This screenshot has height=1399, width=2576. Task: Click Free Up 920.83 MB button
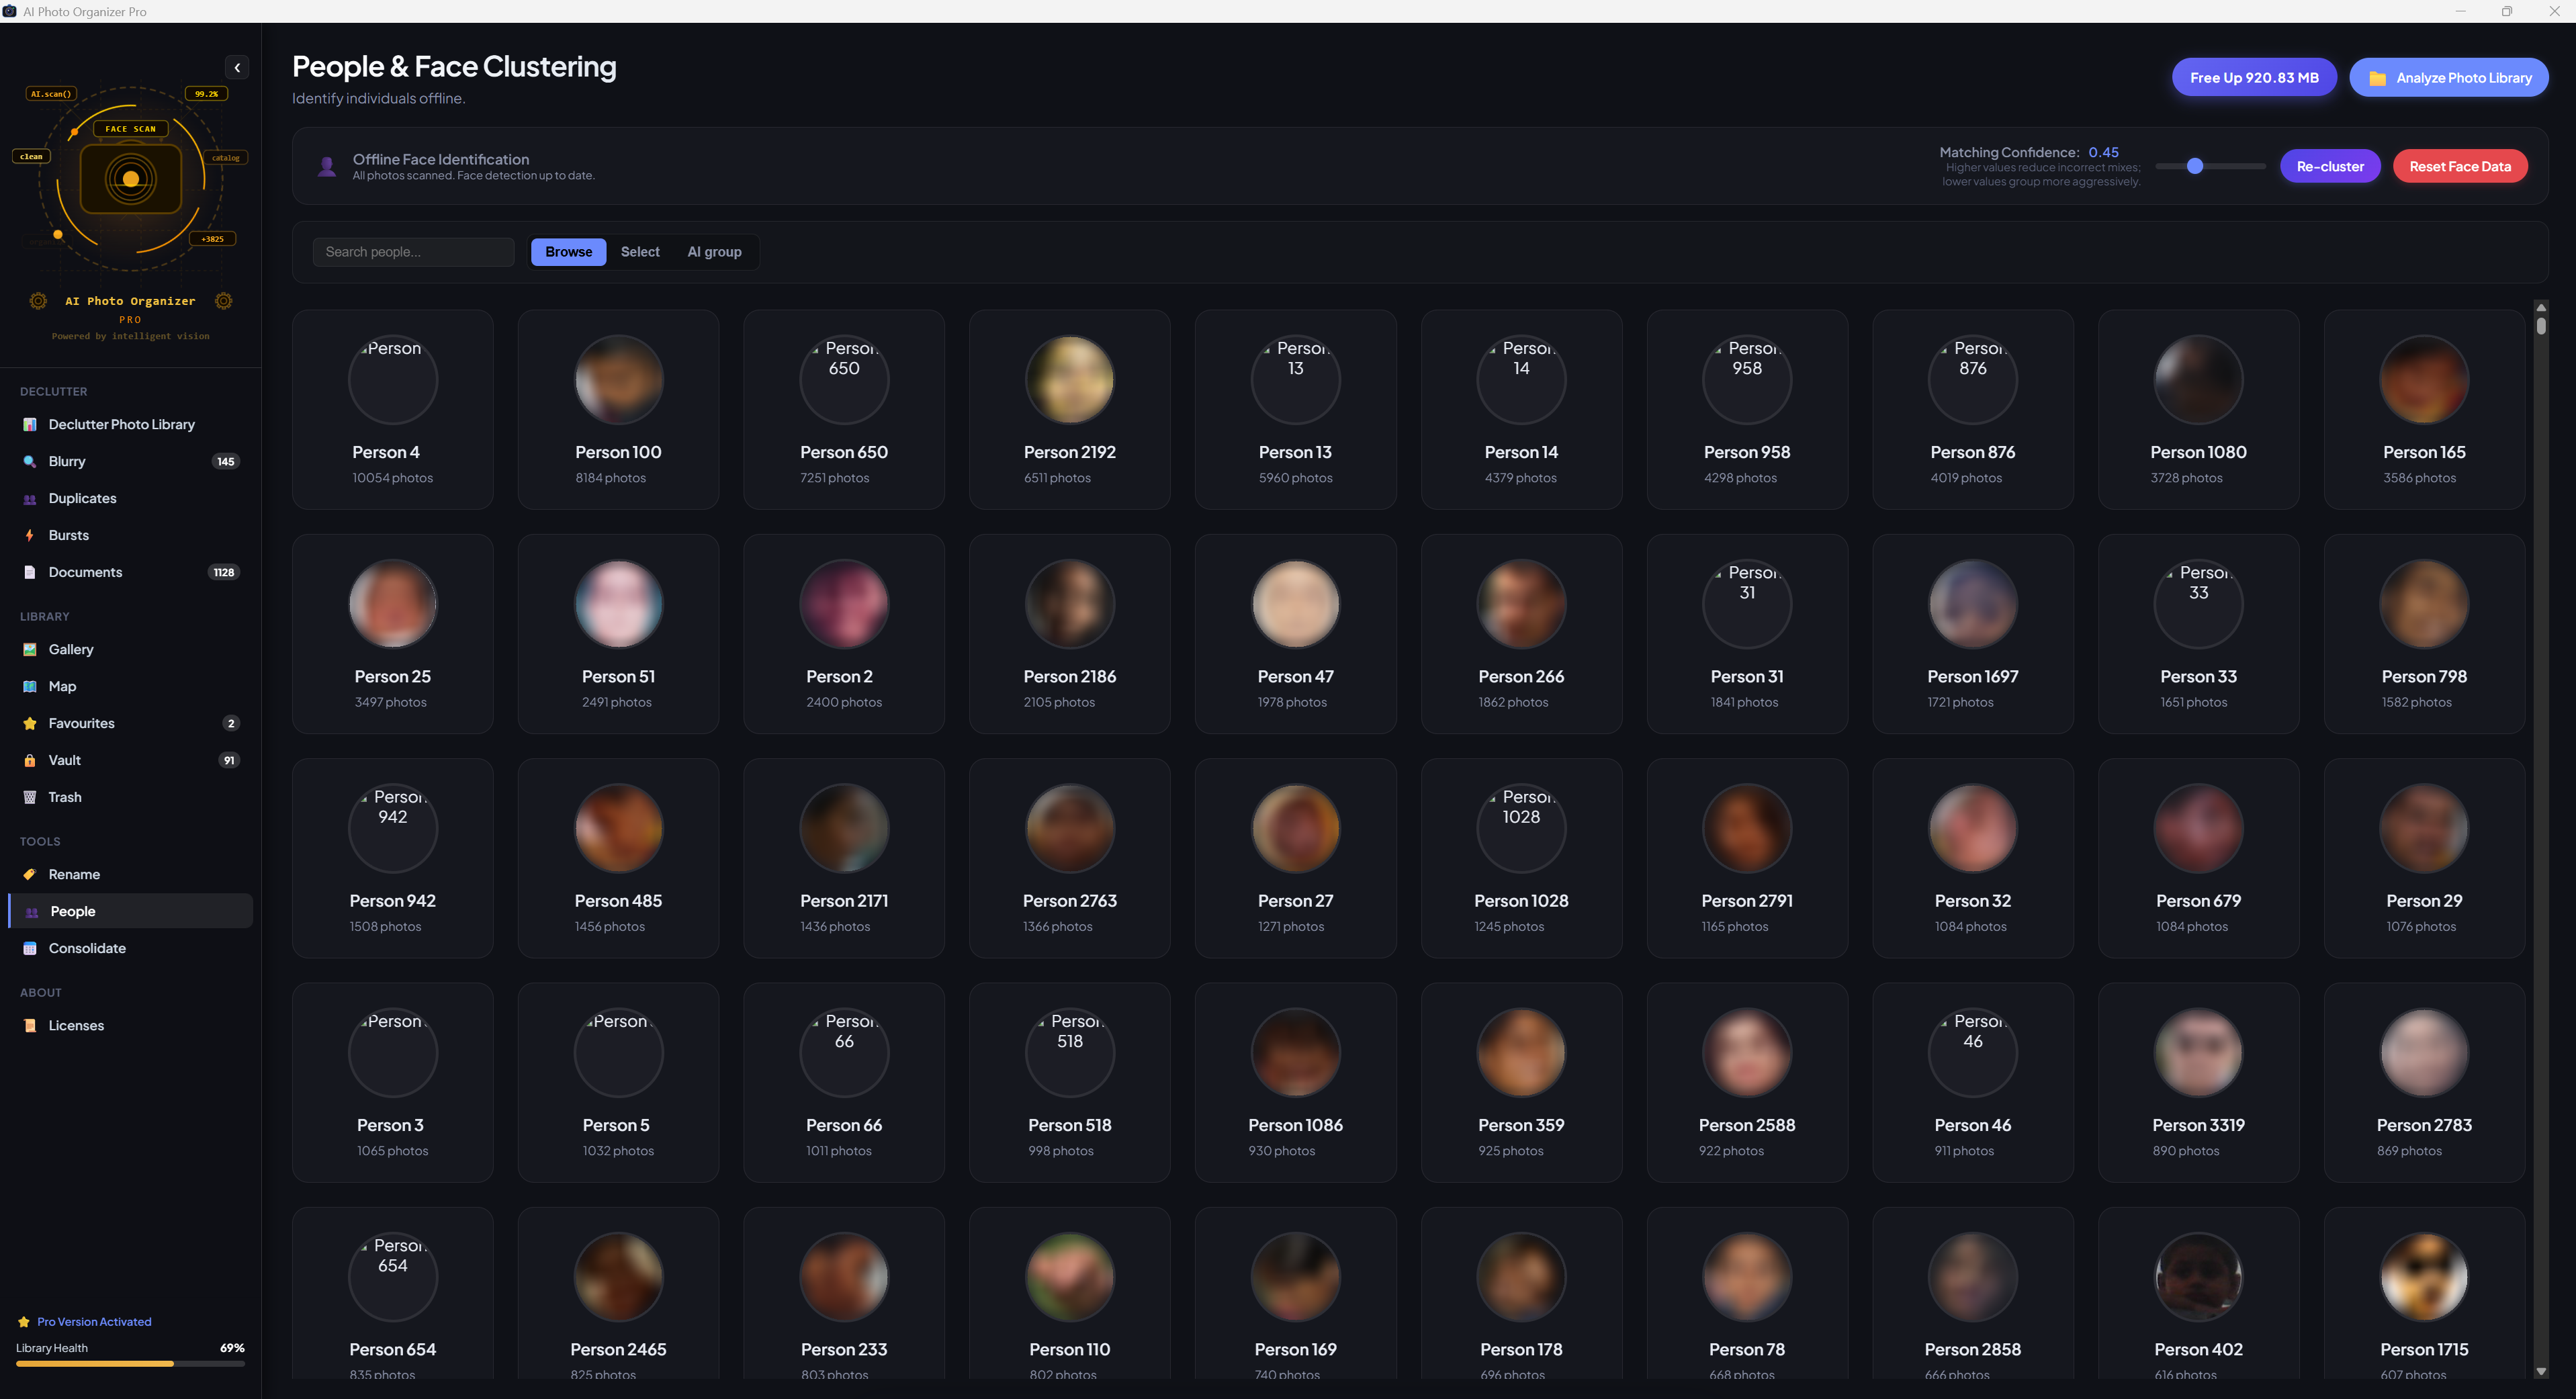[2254, 77]
